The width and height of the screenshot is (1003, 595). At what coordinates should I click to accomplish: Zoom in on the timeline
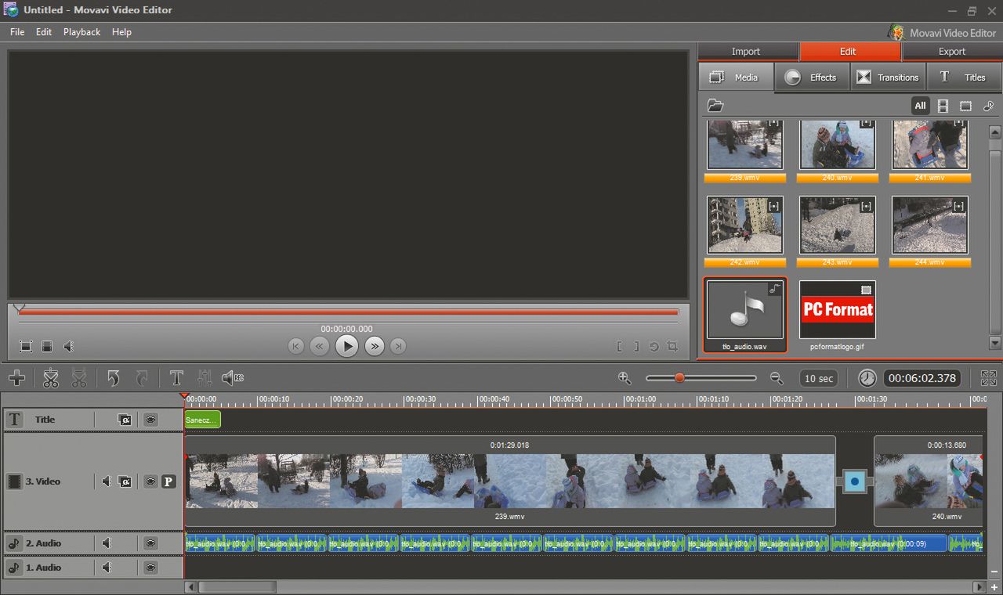pyautogui.click(x=625, y=378)
